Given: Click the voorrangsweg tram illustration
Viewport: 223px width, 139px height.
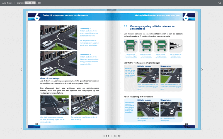Looking at the screenshot, I should point(54,105).
